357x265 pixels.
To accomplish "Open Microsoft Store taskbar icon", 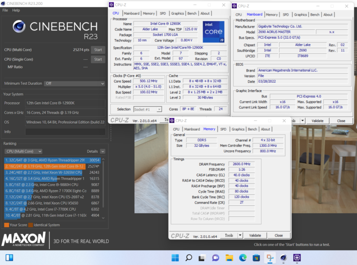I will [x=256, y=258].
